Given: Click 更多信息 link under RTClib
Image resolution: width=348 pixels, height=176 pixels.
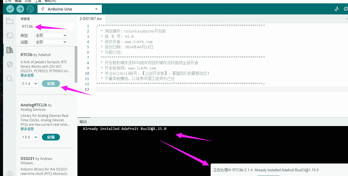Looking at the screenshot, I should tap(27, 76).
